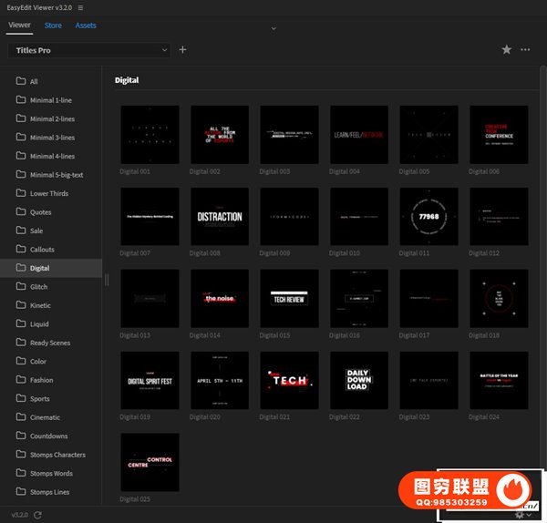Choose the Digital 022 DAILY DOWNLOAD thumbnail

[359, 381]
